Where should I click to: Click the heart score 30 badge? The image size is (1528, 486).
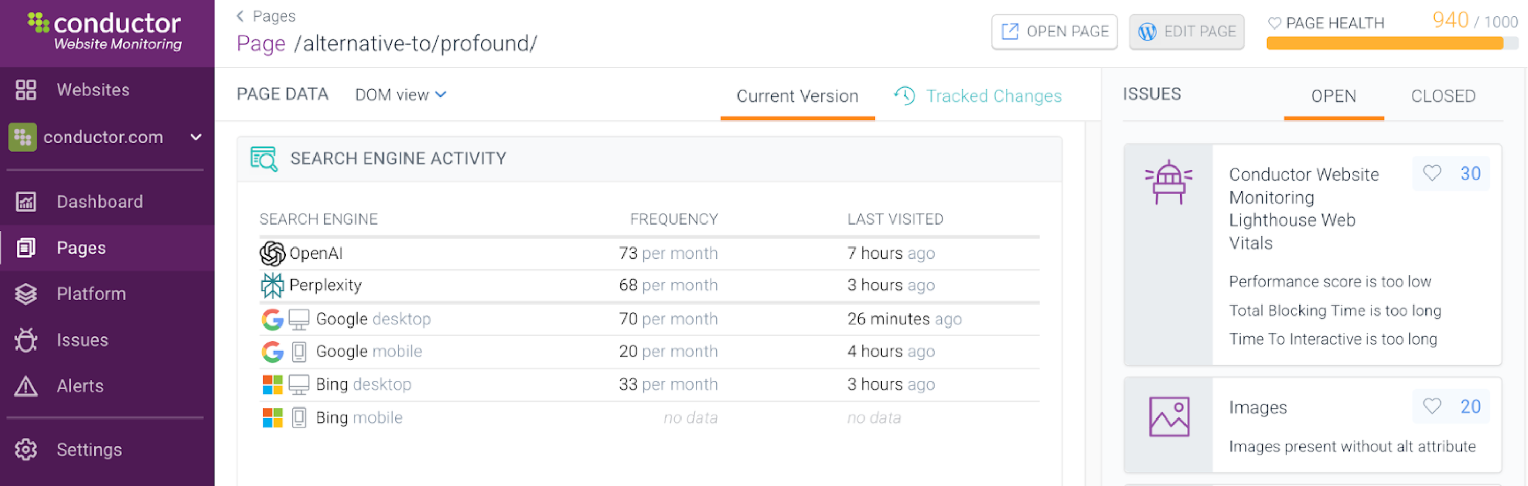[1451, 173]
